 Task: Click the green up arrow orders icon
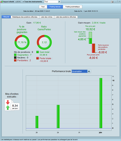pyautogui.click(x=8, y=107)
